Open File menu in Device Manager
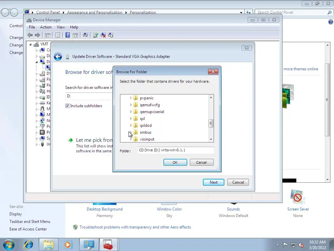The height and width of the screenshot is (251, 334). pos(32,27)
